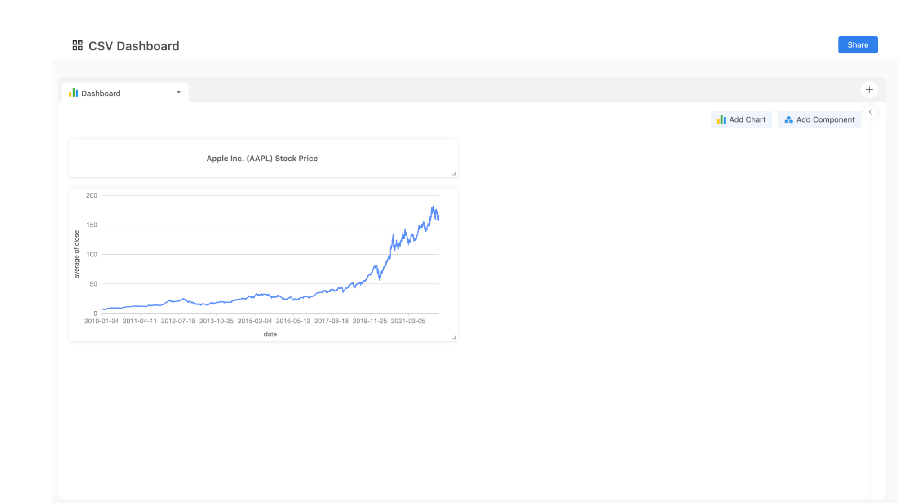Click the 'date' x-axis label
Image resolution: width=898 pixels, height=503 pixels.
tap(270, 334)
